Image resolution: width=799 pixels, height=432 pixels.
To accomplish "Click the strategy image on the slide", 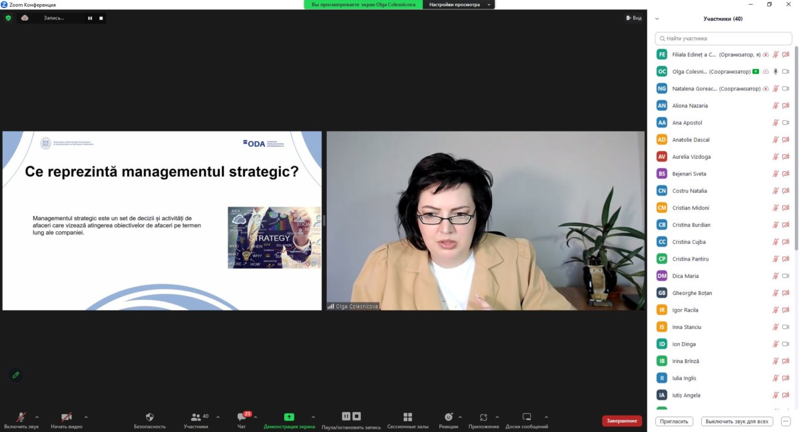I will pyautogui.click(x=274, y=237).
